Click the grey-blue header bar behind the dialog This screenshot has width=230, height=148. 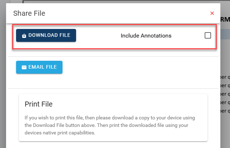pos(225,34)
